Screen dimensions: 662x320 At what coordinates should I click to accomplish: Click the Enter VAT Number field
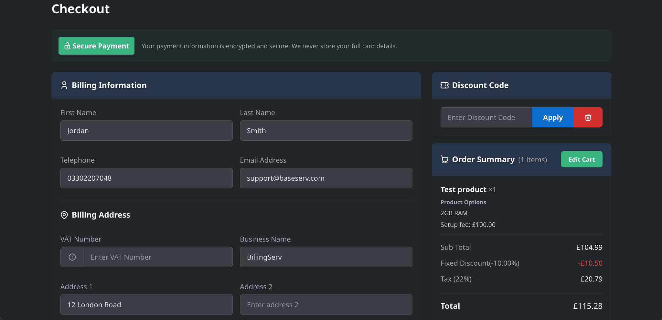click(158, 257)
